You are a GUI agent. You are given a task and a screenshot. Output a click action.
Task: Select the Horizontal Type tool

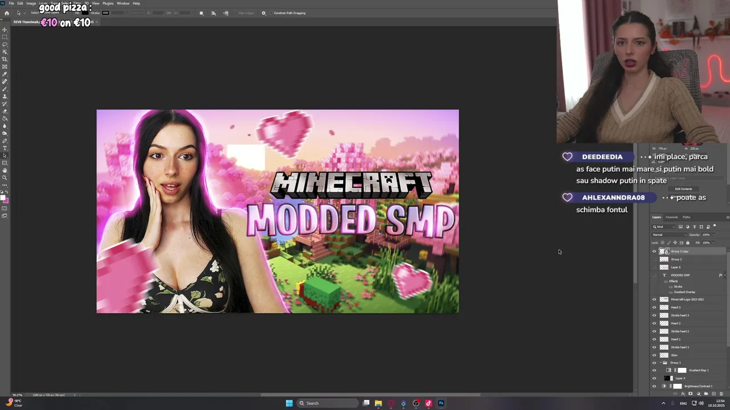(x=5, y=148)
